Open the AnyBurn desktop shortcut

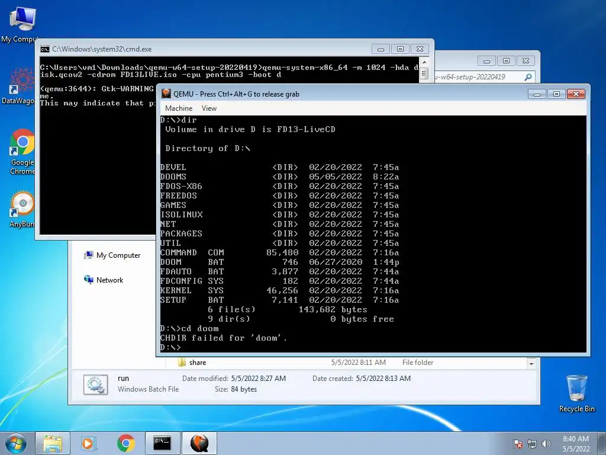click(x=22, y=209)
